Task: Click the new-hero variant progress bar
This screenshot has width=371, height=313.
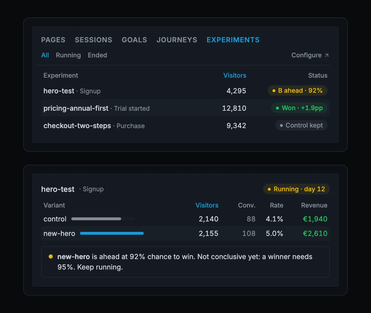Action: (x=112, y=233)
